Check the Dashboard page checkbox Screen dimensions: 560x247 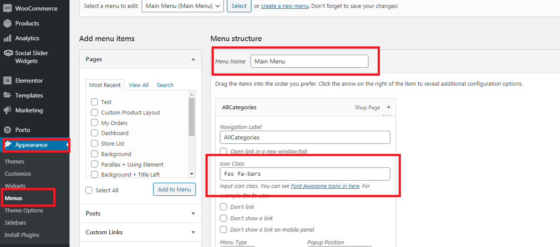(94, 133)
